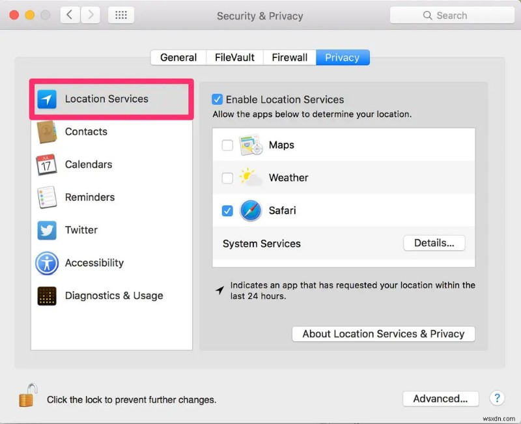
Task: Enable location access for Weather
Action: click(x=227, y=177)
